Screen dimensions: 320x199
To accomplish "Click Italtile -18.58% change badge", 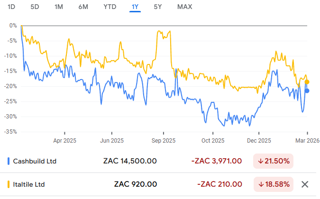I will (x=274, y=184).
